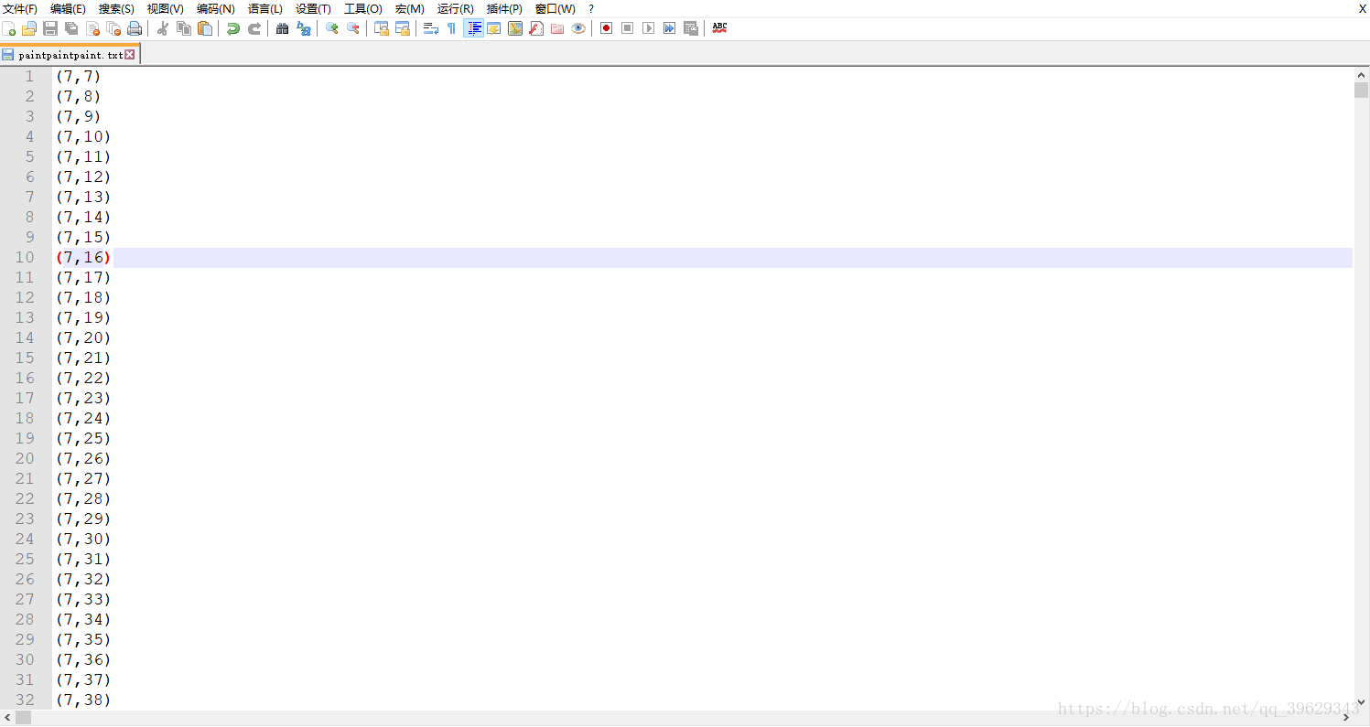The height and width of the screenshot is (727, 1370).
Task: Open the 文件(F) menu
Action: [20, 8]
